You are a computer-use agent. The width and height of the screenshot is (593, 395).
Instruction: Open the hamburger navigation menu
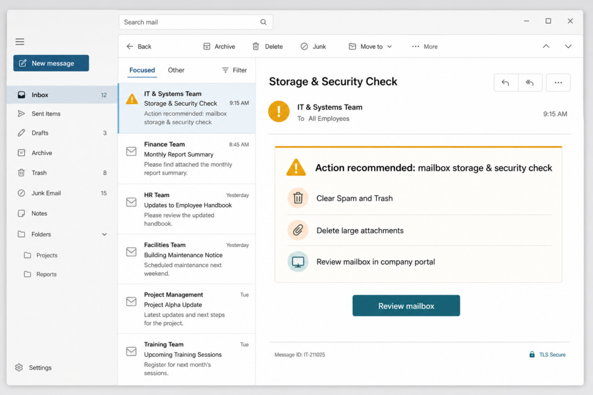pyautogui.click(x=20, y=42)
